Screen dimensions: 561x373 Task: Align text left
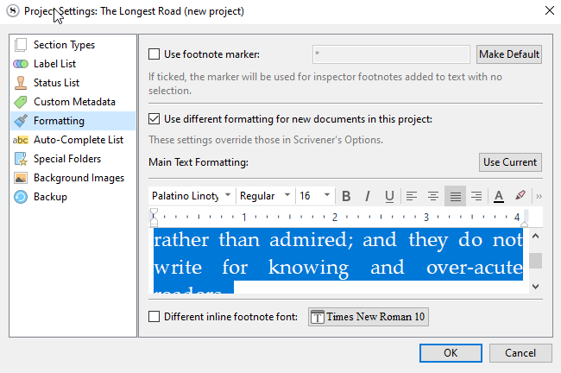pyautogui.click(x=412, y=196)
